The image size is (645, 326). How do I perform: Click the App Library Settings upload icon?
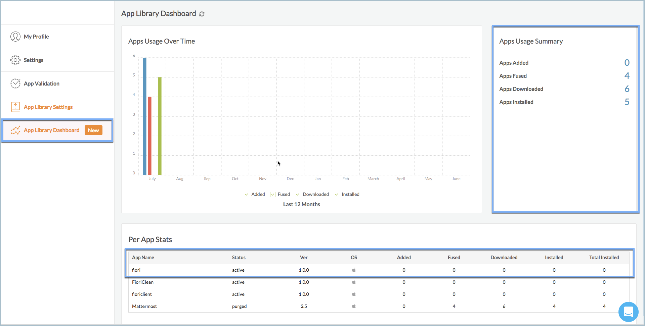pos(15,107)
